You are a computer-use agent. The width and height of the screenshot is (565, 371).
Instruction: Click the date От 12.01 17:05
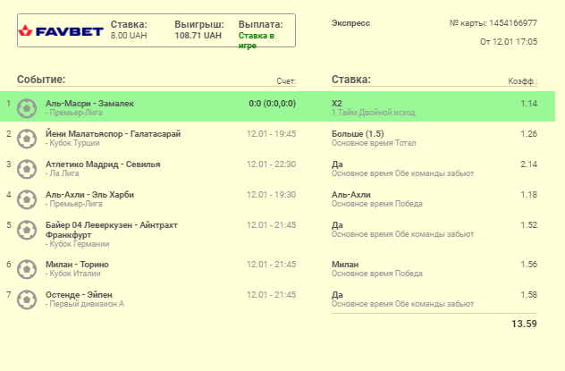click(509, 42)
